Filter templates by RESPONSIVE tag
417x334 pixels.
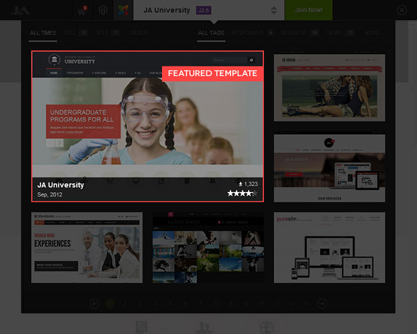[252, 33]
